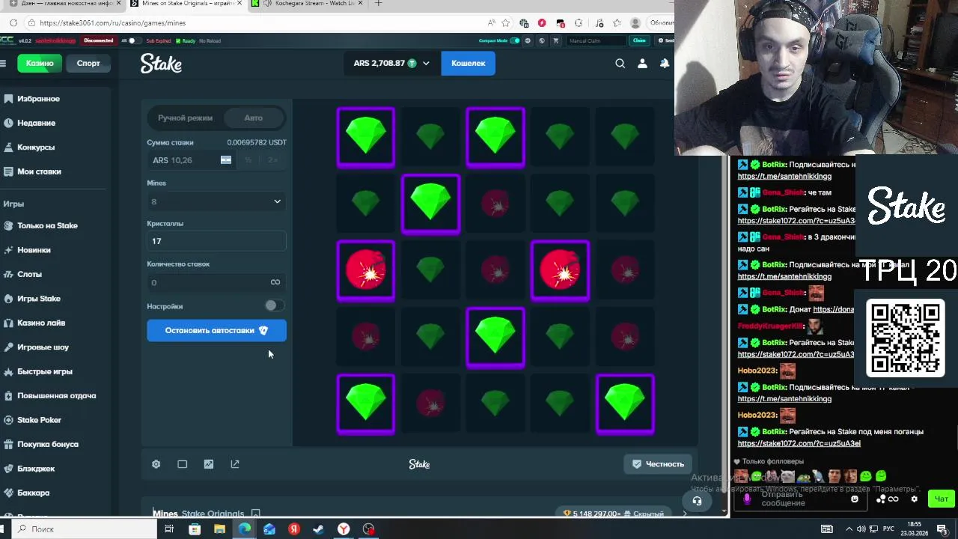This screenshot has width=958, height=539.
Task: Open Windows Task View icon
Action: (x=169, y=529)
